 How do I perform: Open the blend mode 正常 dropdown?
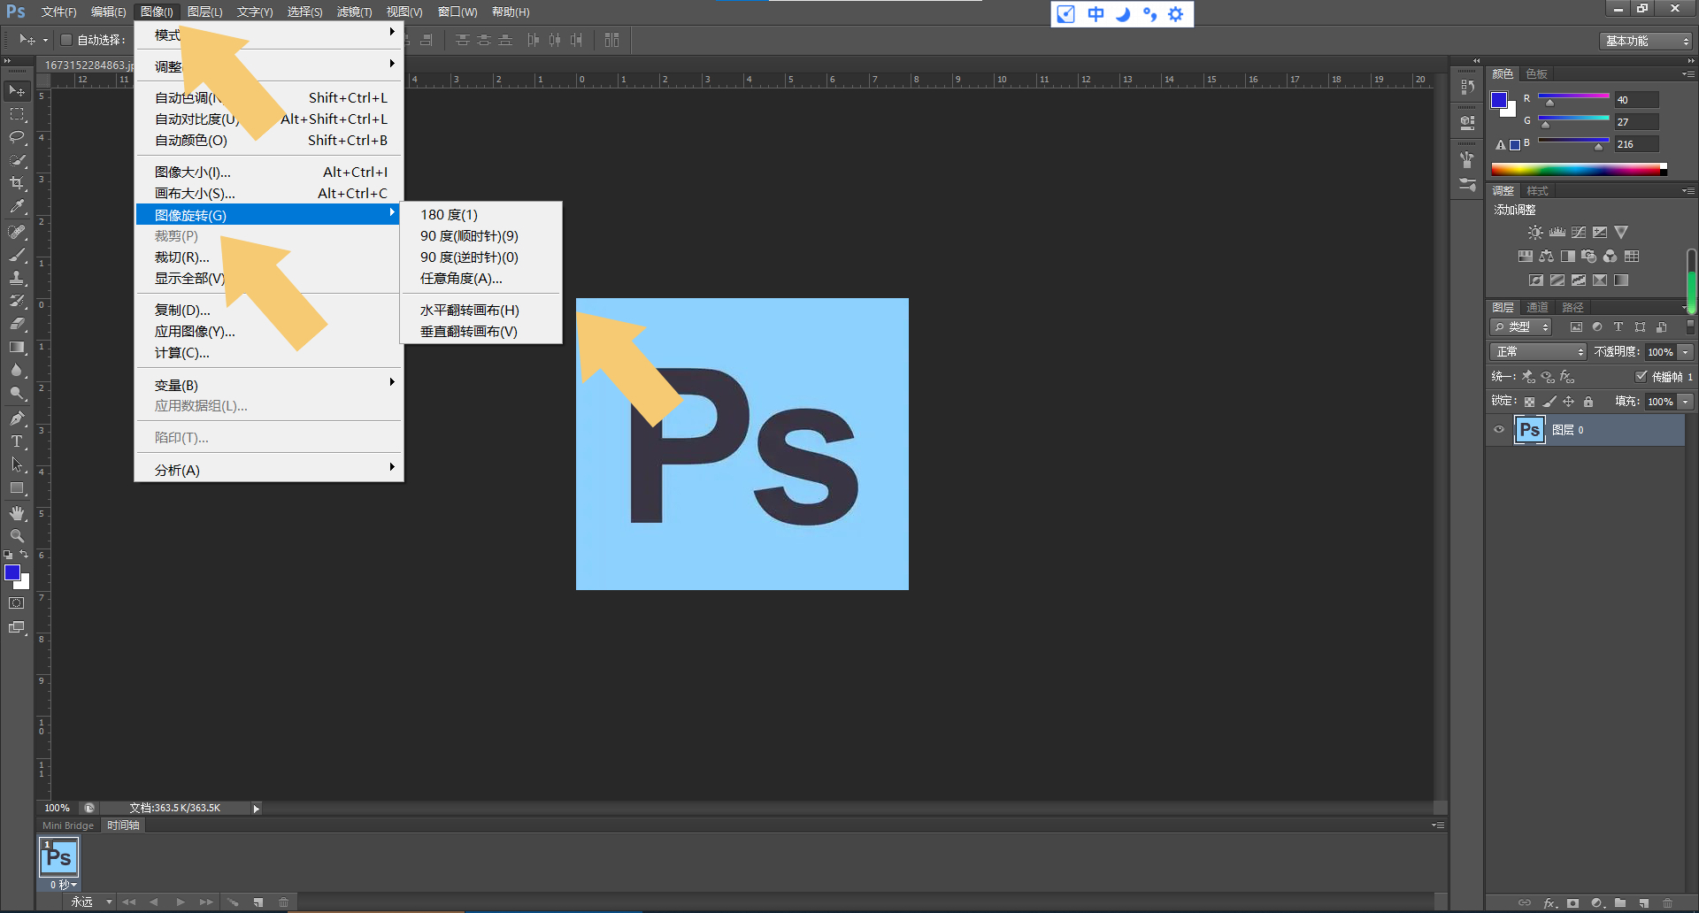(x=1538, y=352)
